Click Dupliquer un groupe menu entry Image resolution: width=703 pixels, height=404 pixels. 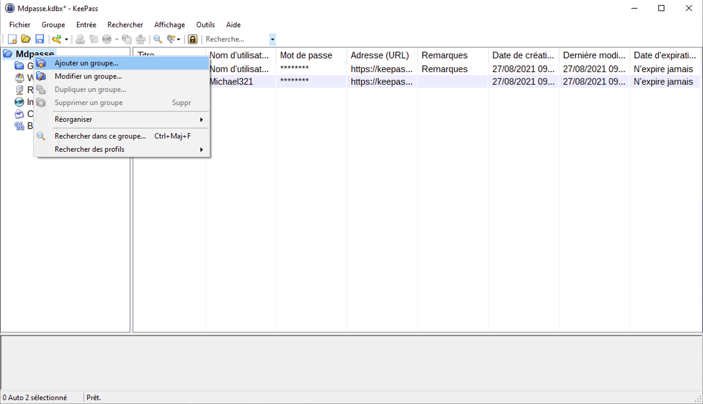click(x=122, y=90)
